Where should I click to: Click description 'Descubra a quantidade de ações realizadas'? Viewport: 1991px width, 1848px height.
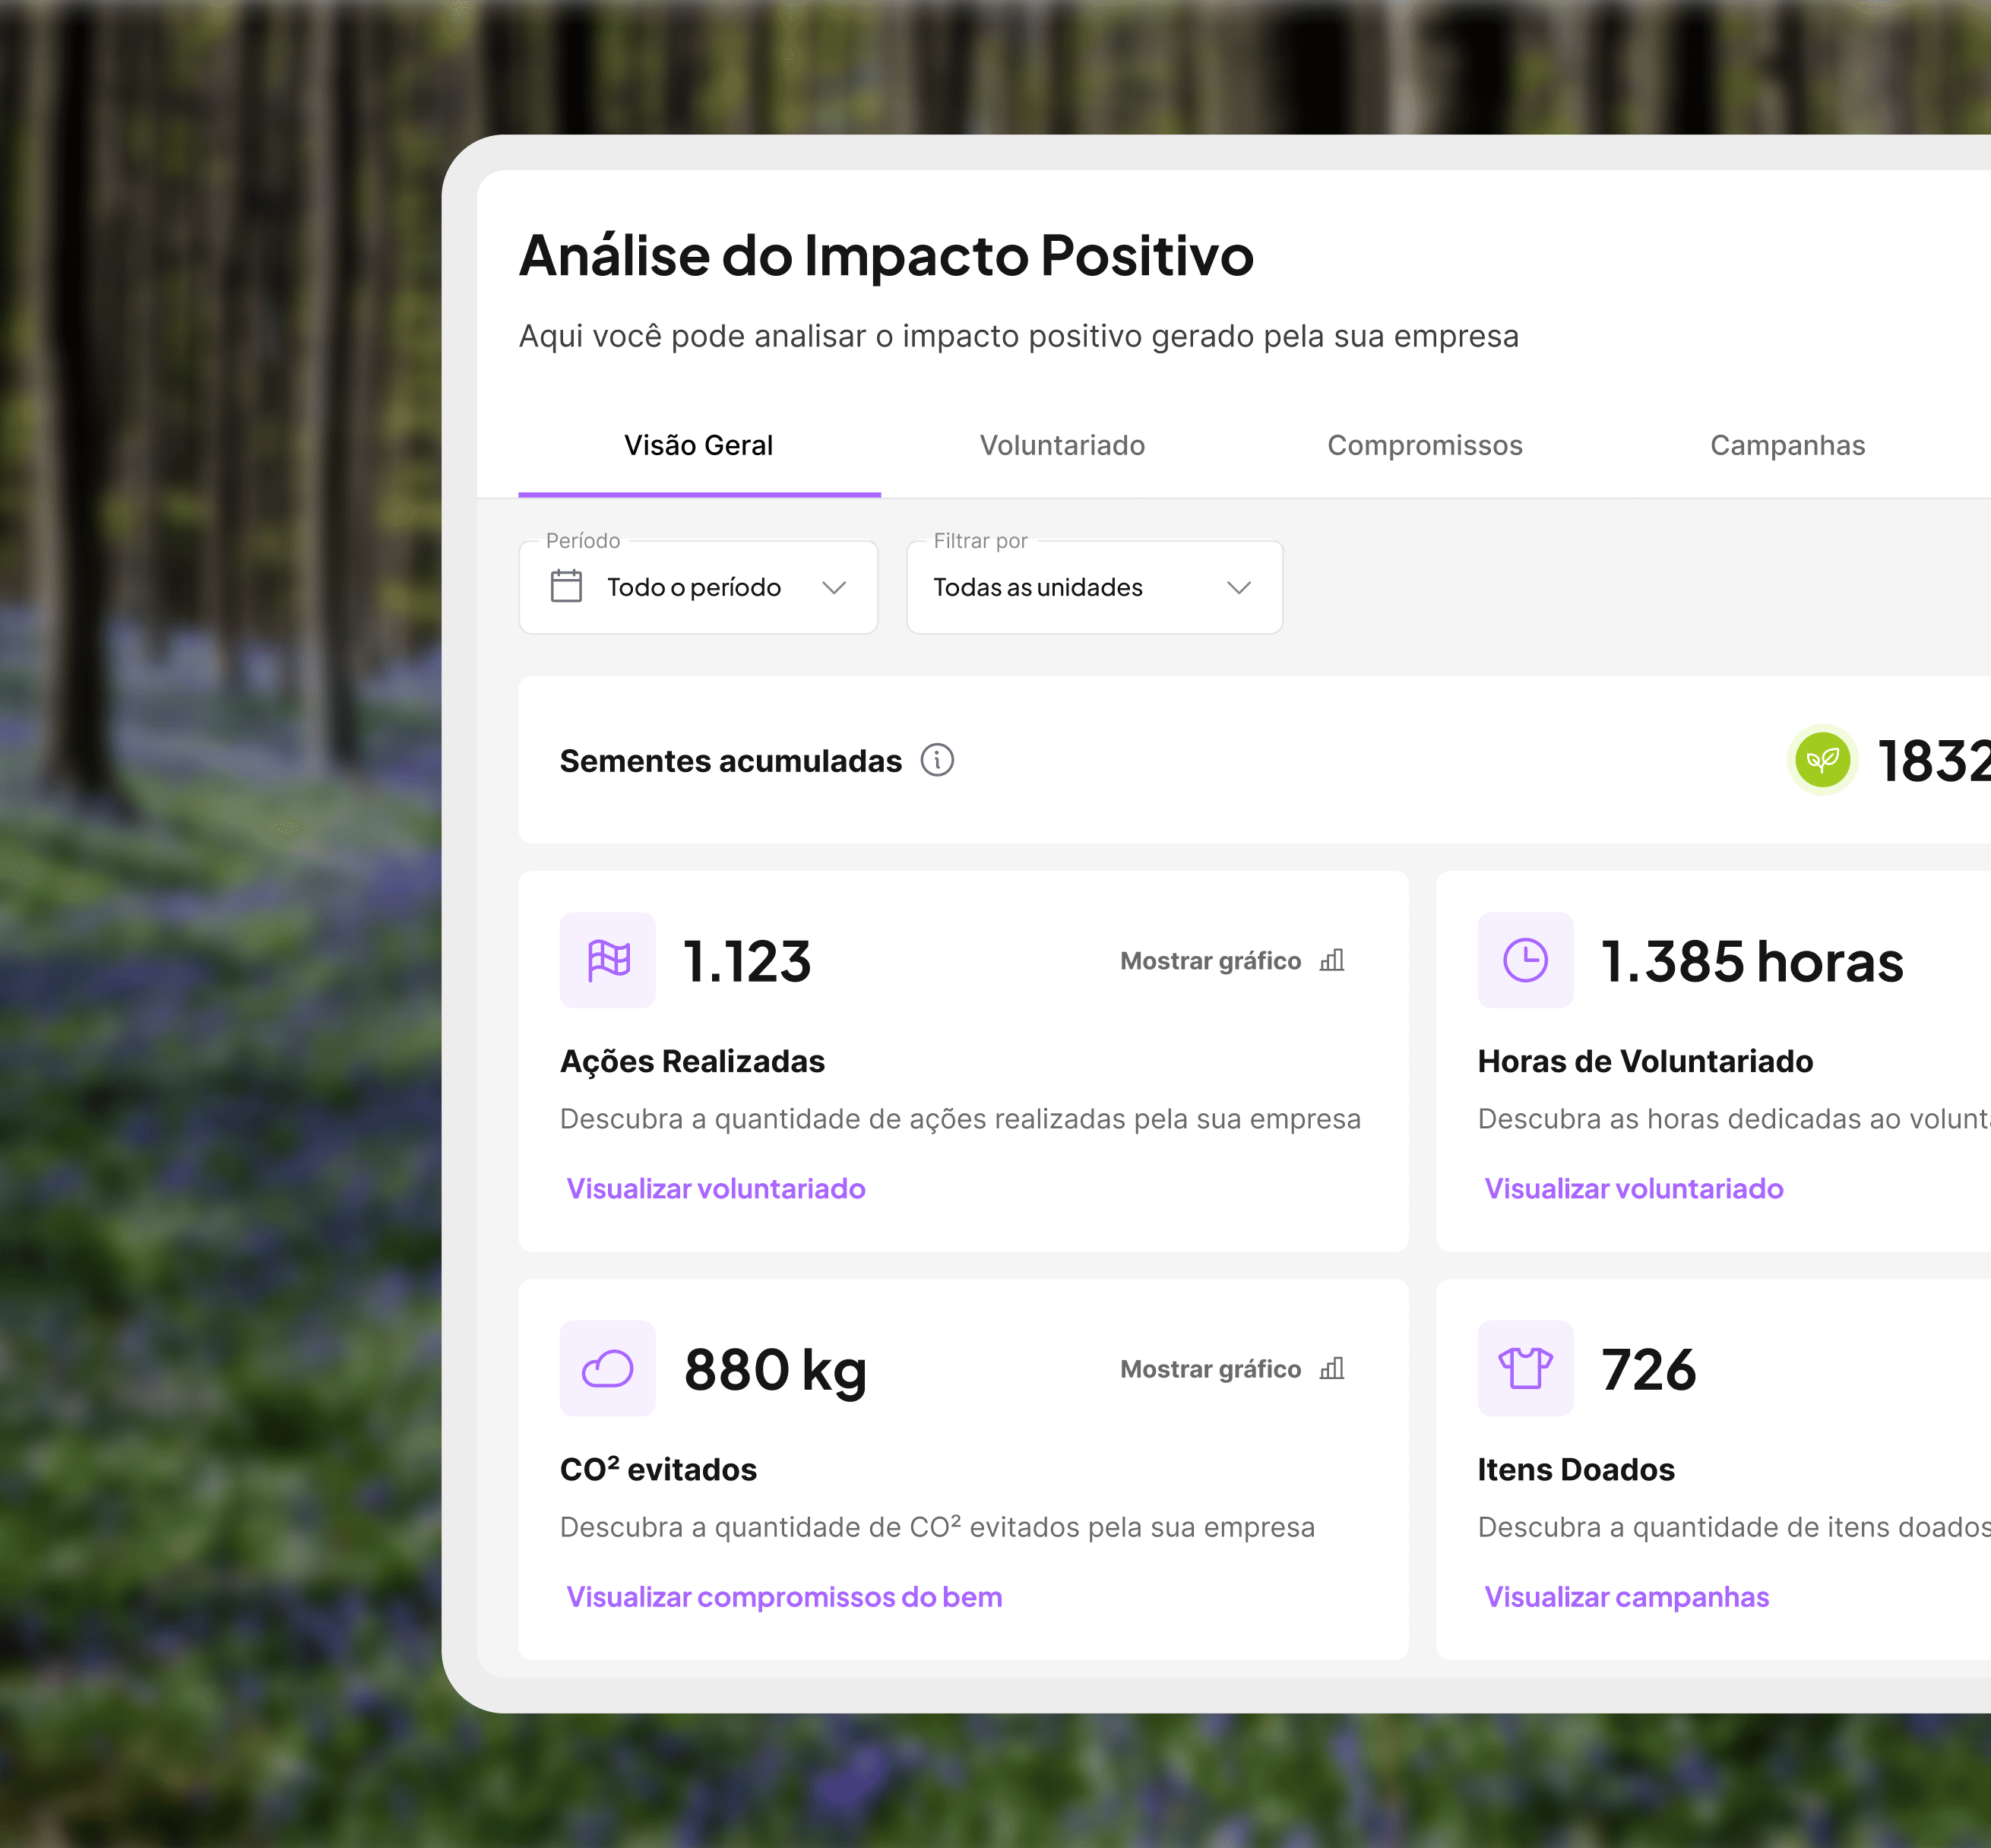click(x=960, y=1119)
